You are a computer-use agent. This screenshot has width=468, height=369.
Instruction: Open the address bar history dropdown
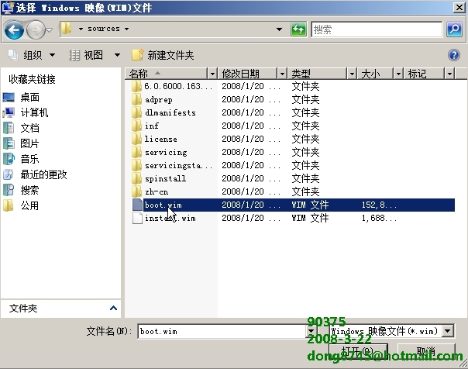279,29
